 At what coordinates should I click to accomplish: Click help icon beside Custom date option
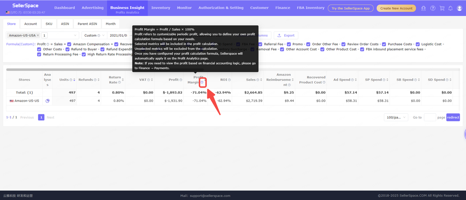[x=99, y=36]
